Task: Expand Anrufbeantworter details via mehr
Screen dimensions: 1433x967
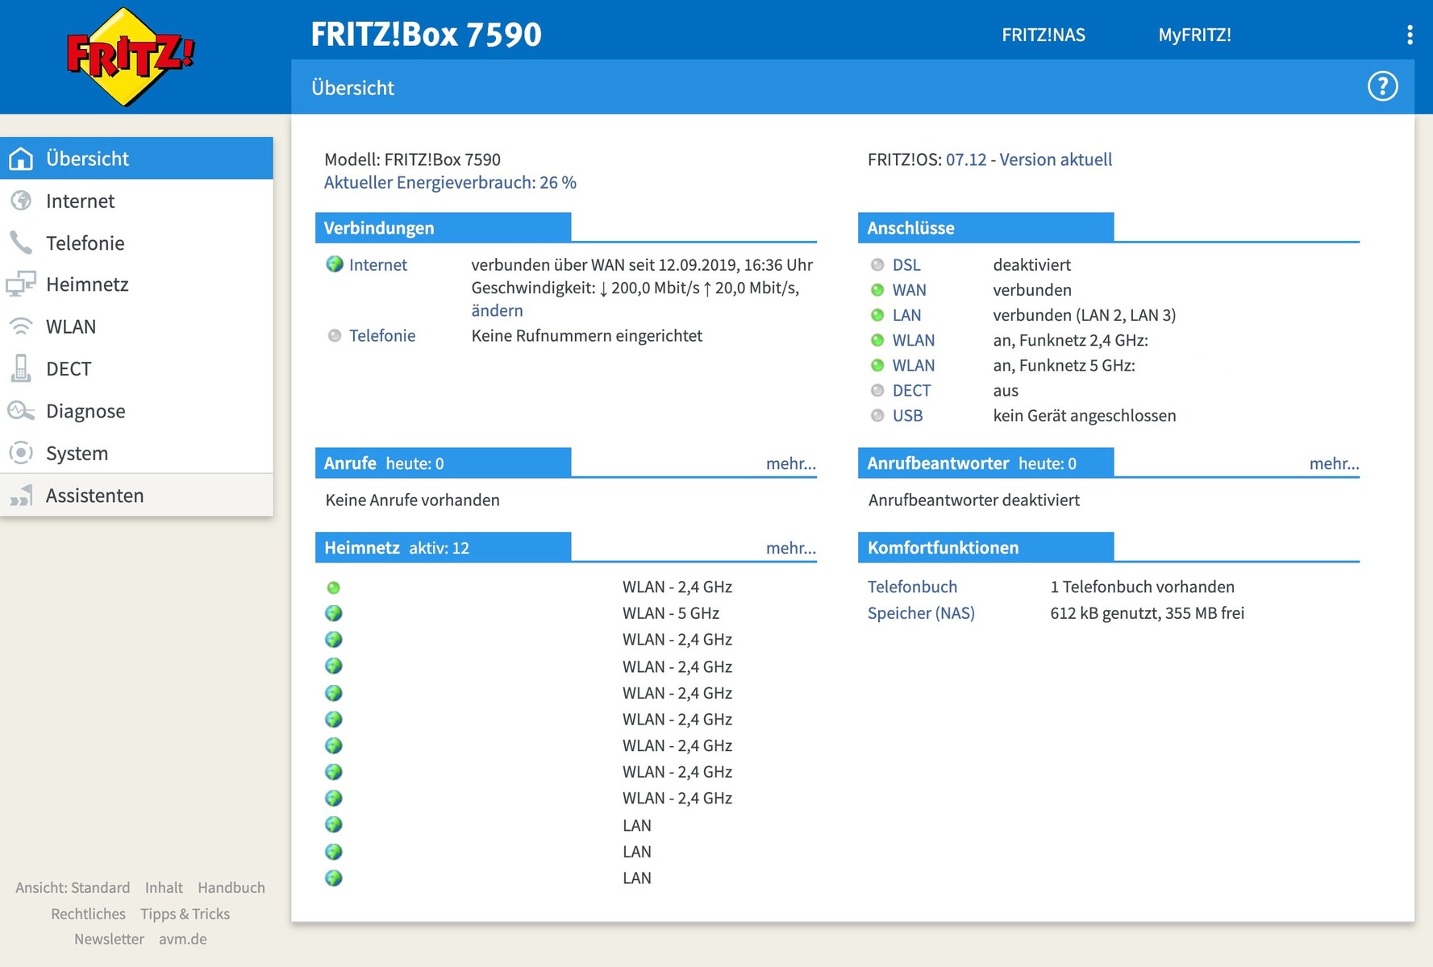Action: 1334,463
